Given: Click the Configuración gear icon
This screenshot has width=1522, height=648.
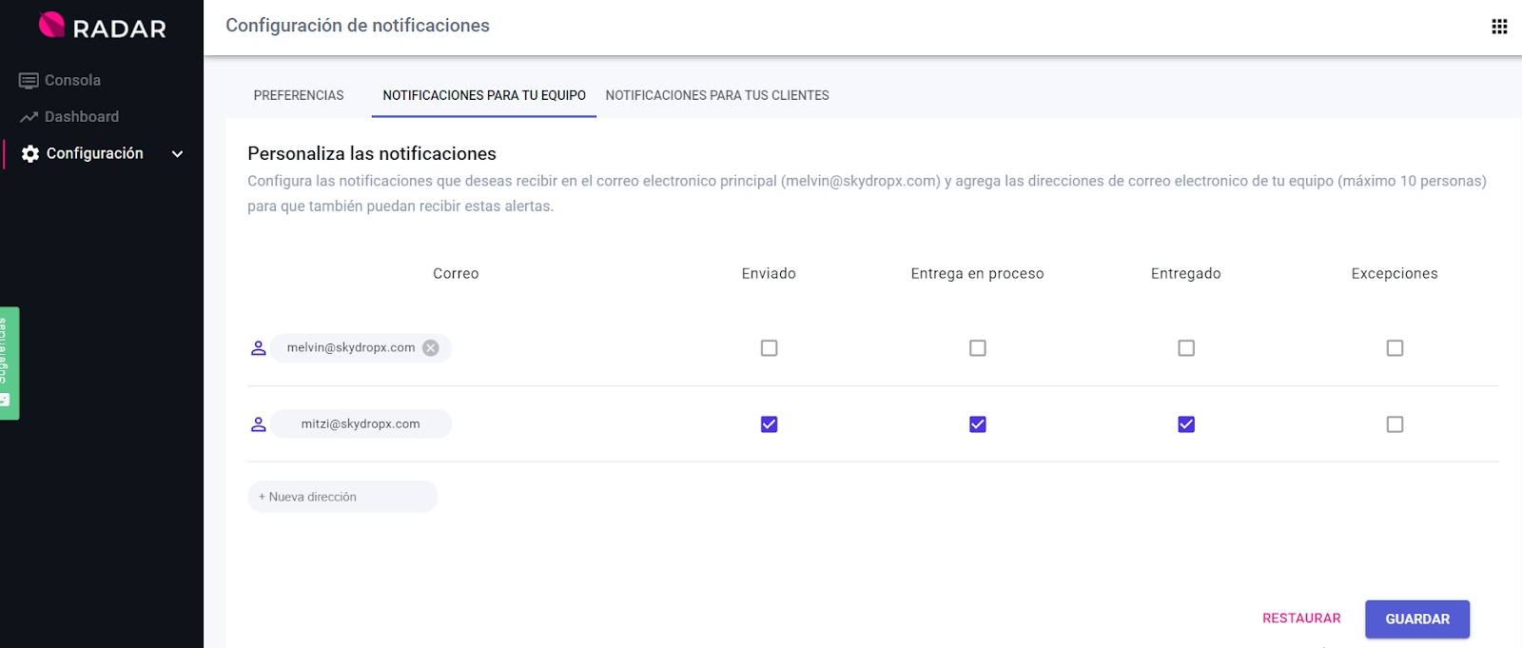Looking at the screenshot, I should pos(30,154).
